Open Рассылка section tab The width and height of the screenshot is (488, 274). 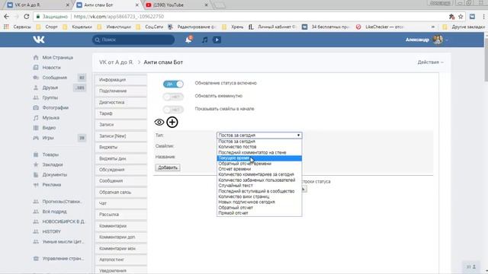coord(120,215)
